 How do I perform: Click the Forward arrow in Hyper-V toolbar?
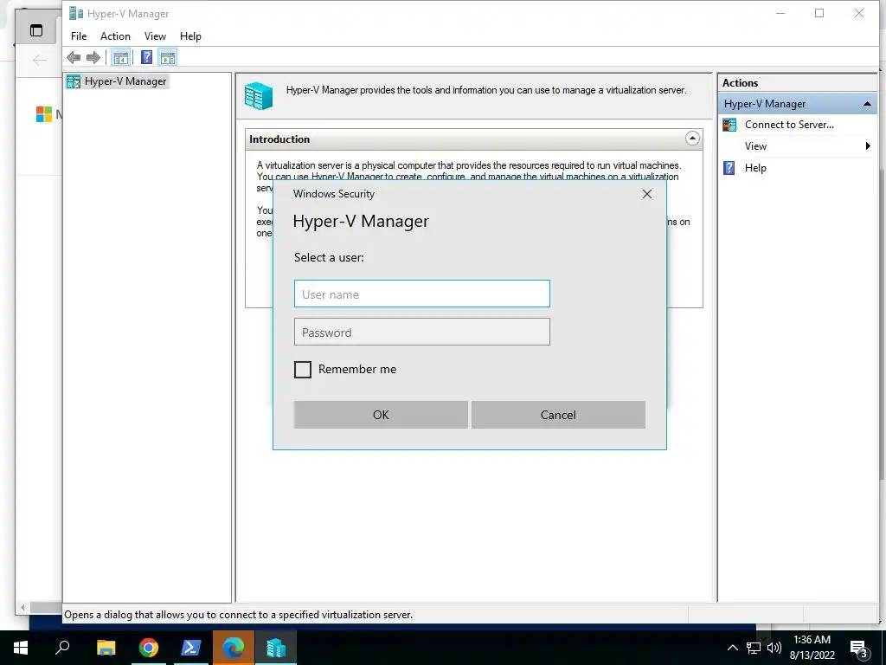93,57
